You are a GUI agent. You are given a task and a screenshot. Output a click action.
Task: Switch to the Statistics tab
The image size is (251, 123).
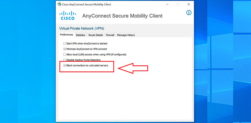pos(81,35)
